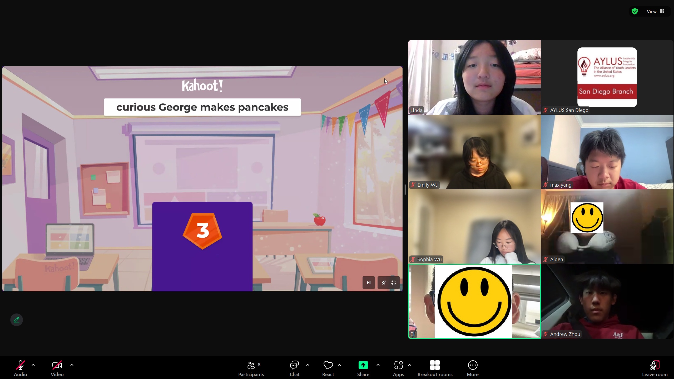674x379 pixels.
Task: Select Sophia Wu's video tile
Action: [474, 226]
